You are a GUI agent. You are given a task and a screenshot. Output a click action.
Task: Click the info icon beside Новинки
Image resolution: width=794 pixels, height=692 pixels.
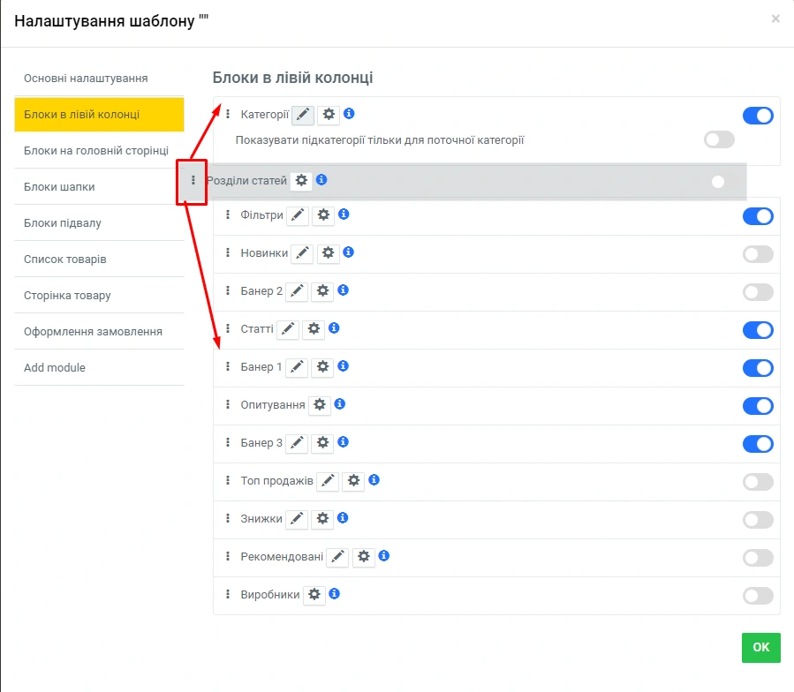click(x=349, y=252)
